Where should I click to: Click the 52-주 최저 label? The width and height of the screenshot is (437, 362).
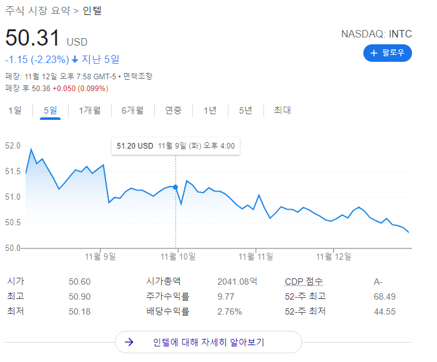[305, 311]
